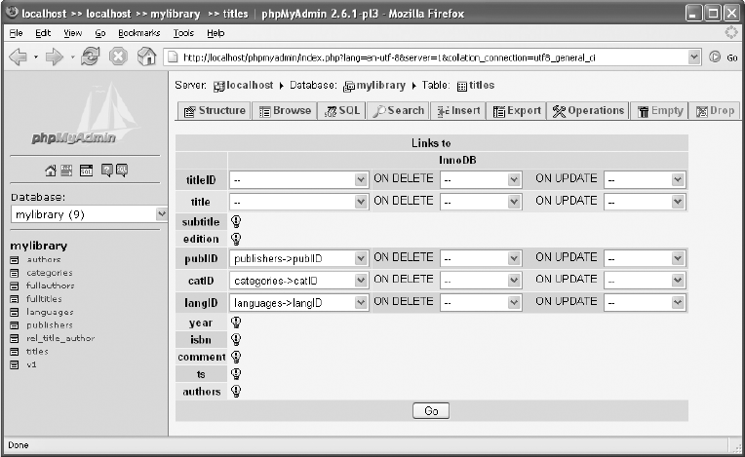
Task: Click the Drop table tab
Action: coord(715,110)
